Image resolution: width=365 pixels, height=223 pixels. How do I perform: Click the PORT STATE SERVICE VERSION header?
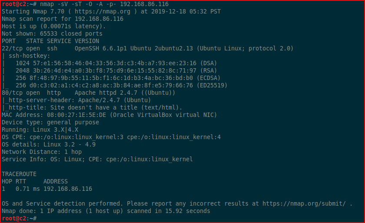(50, 41)
